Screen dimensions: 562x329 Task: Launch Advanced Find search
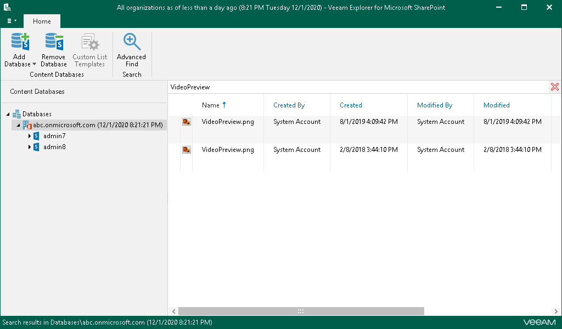tap(132, 50)
